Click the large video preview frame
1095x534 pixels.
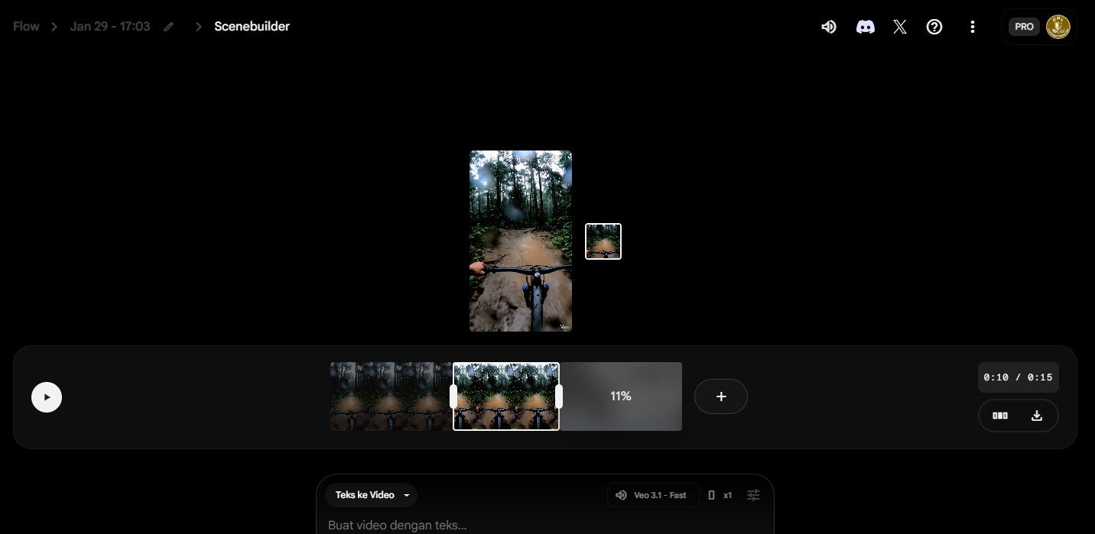click(521, 241)
